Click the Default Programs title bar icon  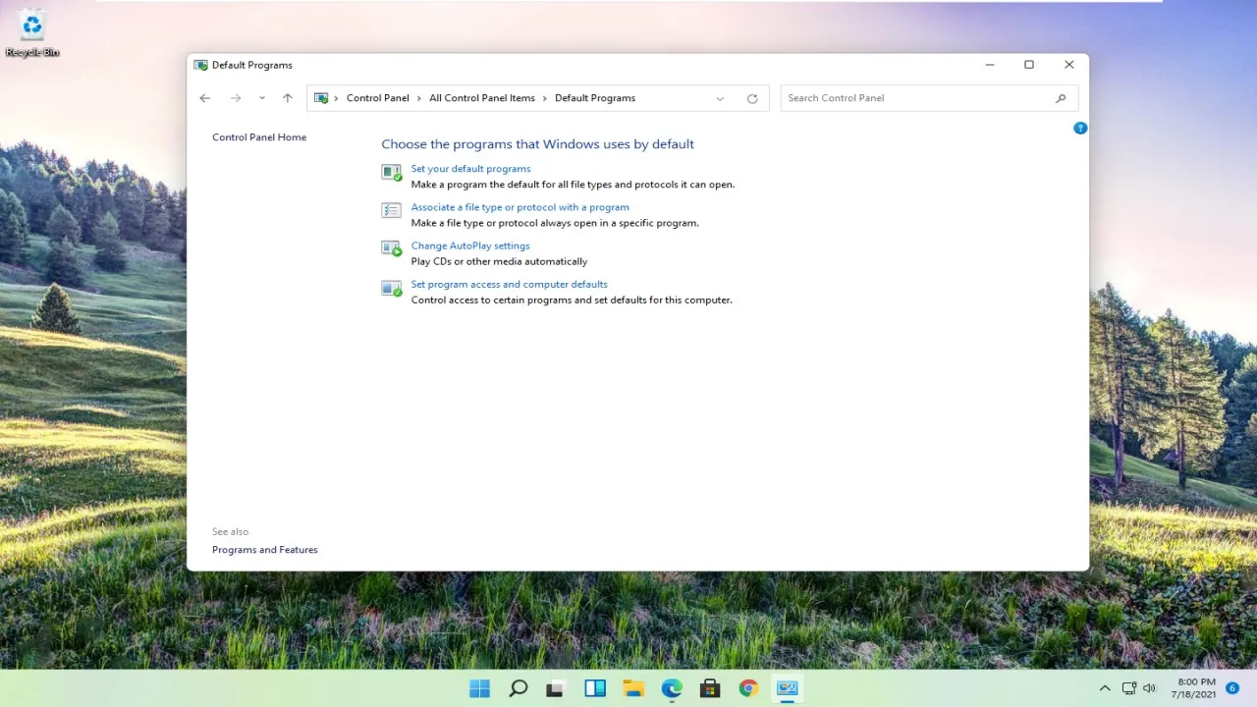click(201, 65)
